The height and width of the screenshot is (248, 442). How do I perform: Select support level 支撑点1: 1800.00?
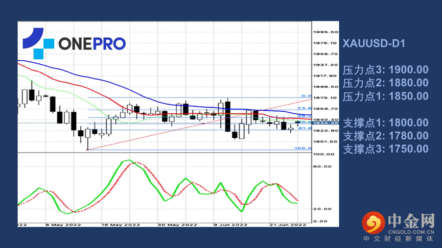pyautogui.click(x=386, y=123)
